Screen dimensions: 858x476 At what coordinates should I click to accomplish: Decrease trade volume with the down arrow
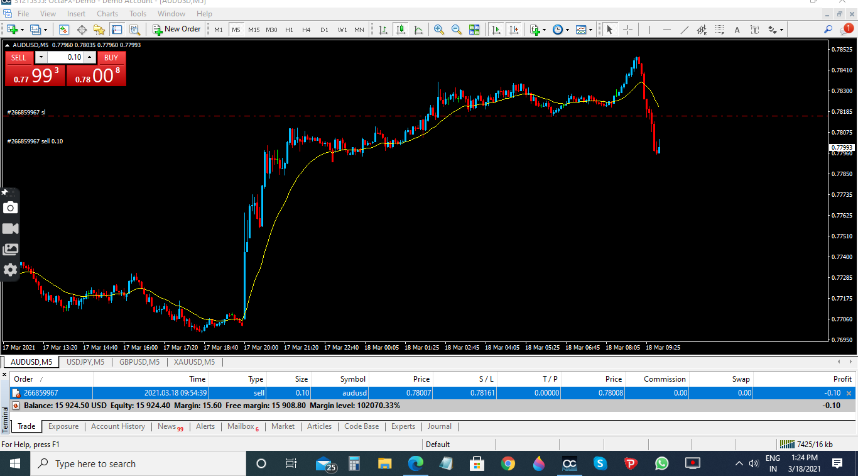[x=41, y=57]
